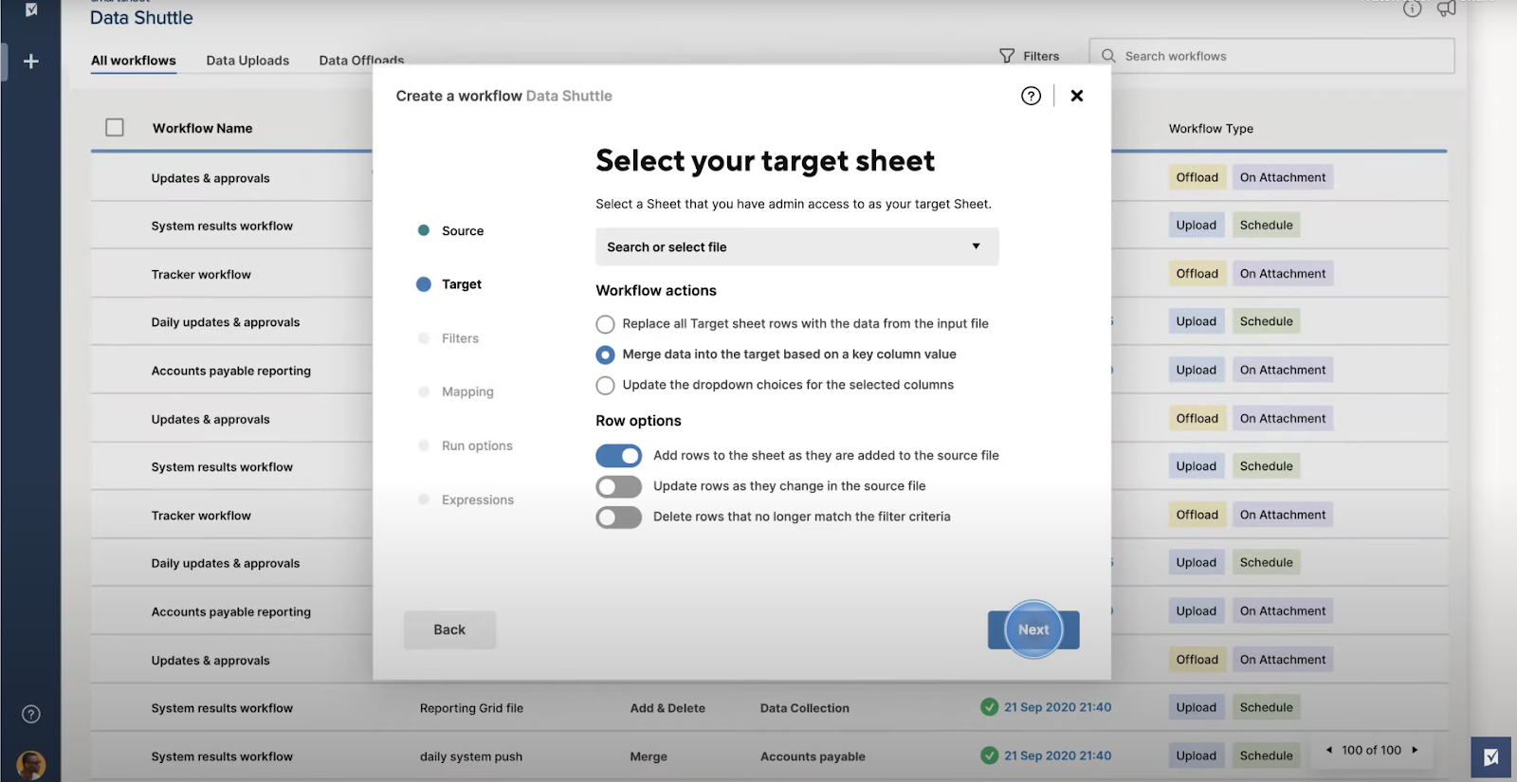Image resolution: width=1517 pixels, height=782 pixels.
Task: Click the 21 Sep 2020 21:40 link in Data Collection row
Action: point(1058,707)
